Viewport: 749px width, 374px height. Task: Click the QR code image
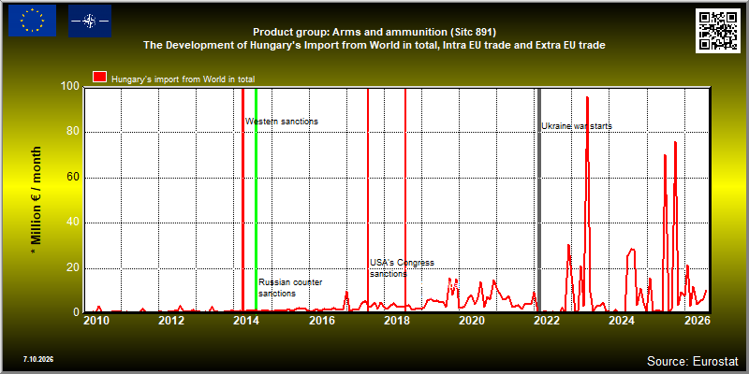(719, 31)
